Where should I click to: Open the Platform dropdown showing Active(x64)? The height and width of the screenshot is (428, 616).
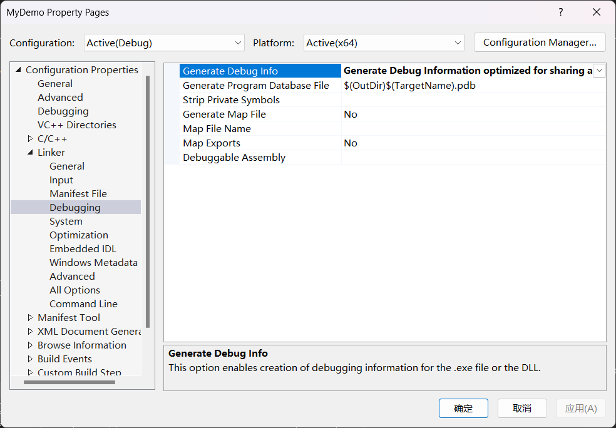click(x=384, y=43)
